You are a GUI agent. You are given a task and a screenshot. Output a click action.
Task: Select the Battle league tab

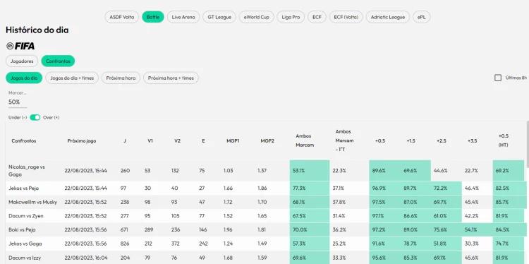153,17
